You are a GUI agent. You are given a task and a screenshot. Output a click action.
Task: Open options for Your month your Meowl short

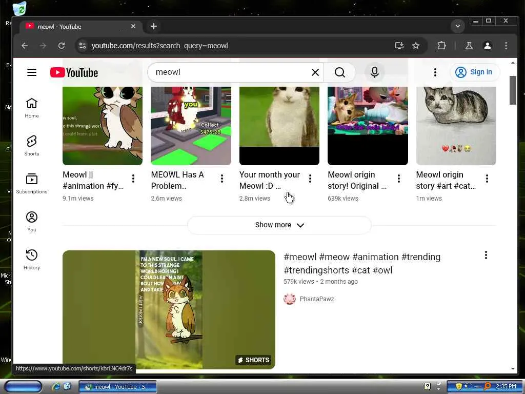(310, 179)
